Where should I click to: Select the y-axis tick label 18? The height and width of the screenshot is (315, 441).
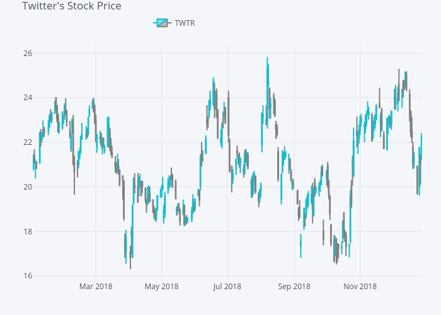(28, 232)
